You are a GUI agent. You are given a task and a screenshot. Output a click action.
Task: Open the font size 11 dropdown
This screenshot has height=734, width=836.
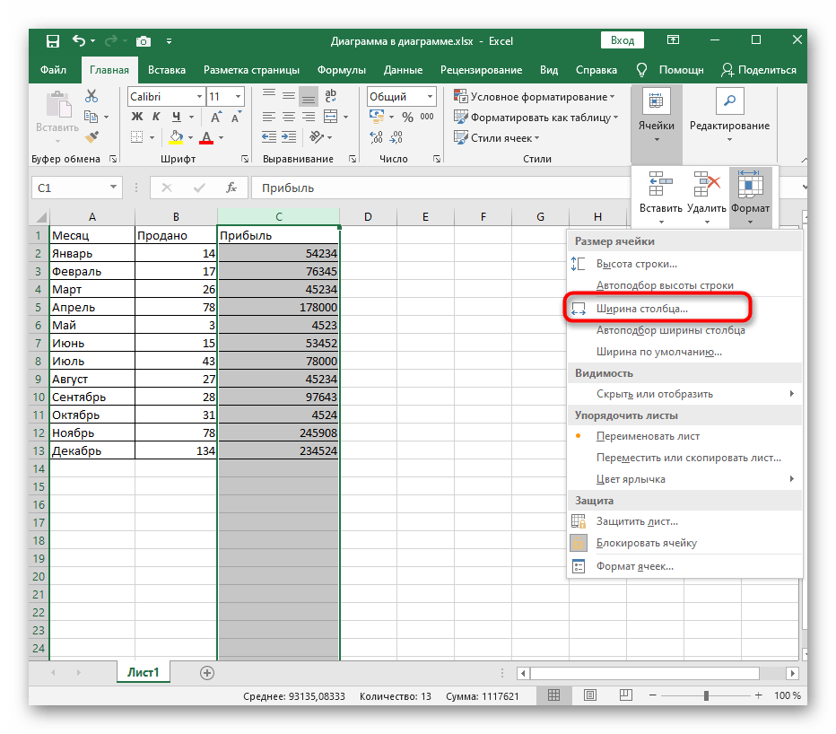239,97
